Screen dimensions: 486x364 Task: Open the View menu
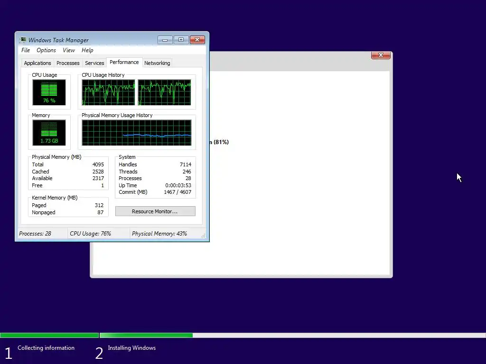(x=69, y=50)
